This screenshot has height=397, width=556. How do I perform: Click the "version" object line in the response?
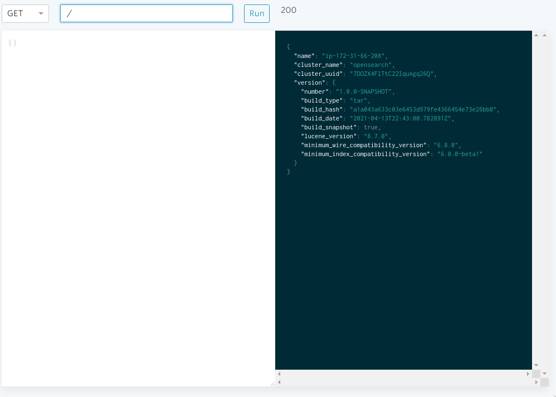[310, 83]
